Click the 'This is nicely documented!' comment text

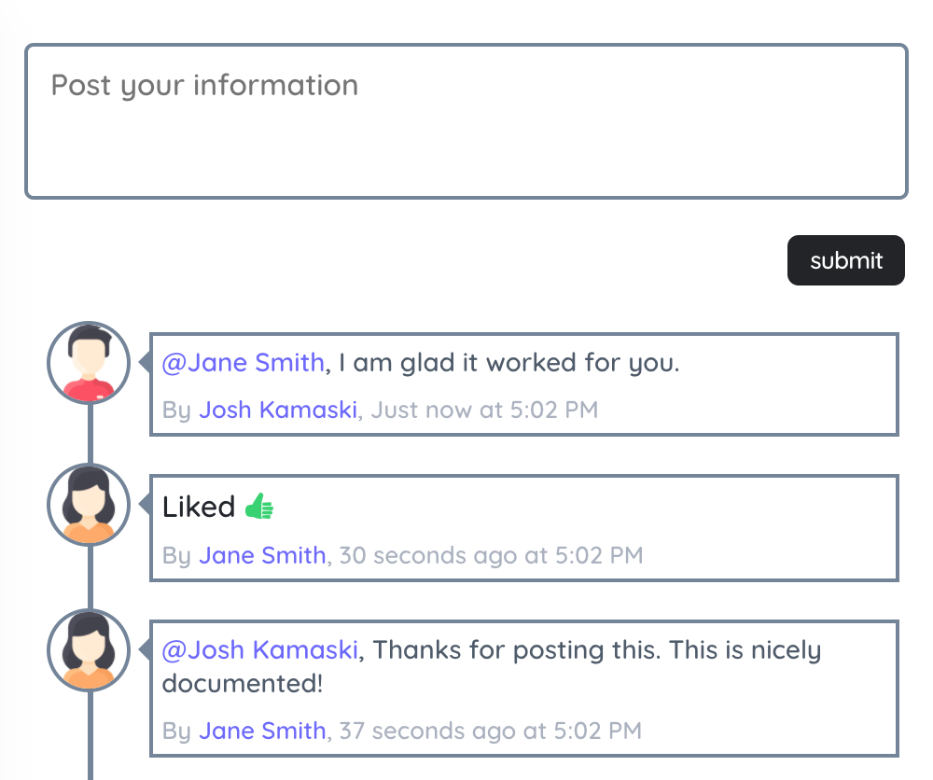[x=492, y=666]
